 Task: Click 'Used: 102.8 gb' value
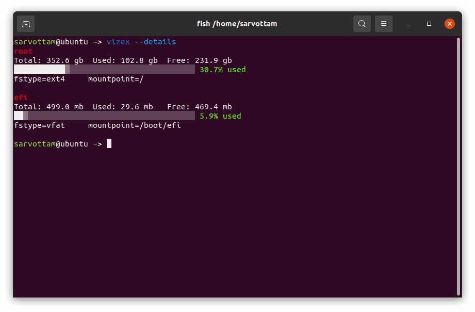(x=125, y=60)
